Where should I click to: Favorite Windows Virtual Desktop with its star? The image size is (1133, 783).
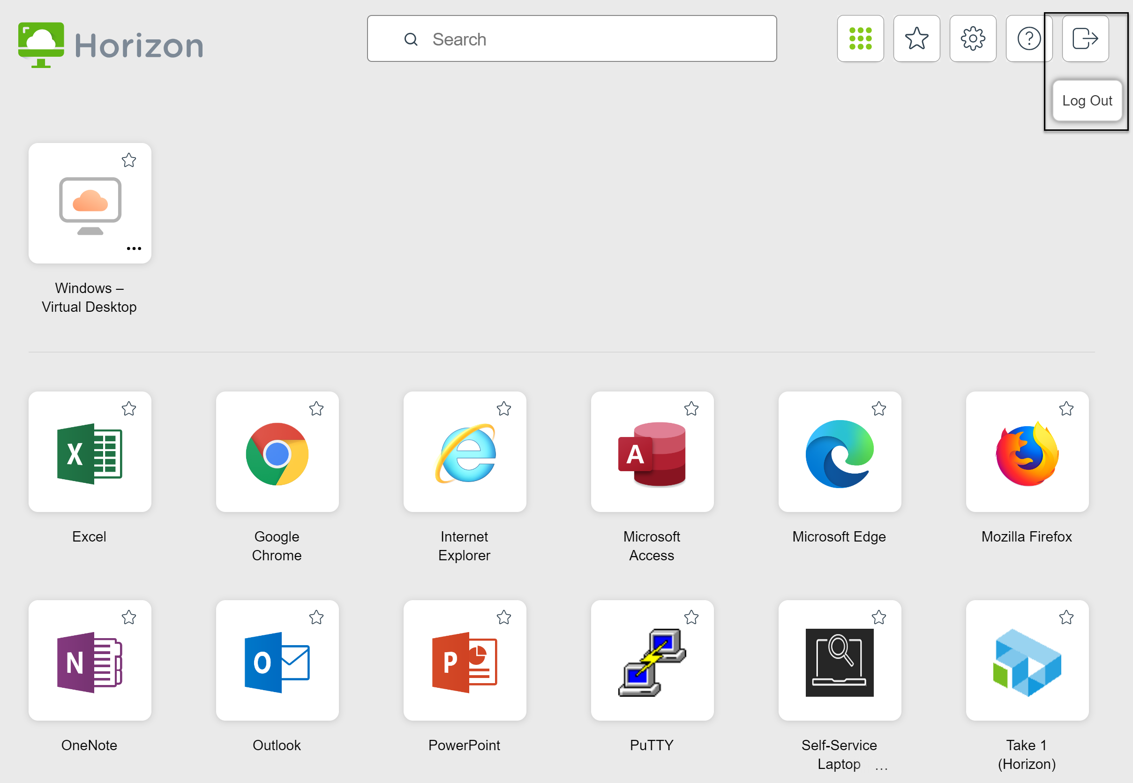click(129, 160)
